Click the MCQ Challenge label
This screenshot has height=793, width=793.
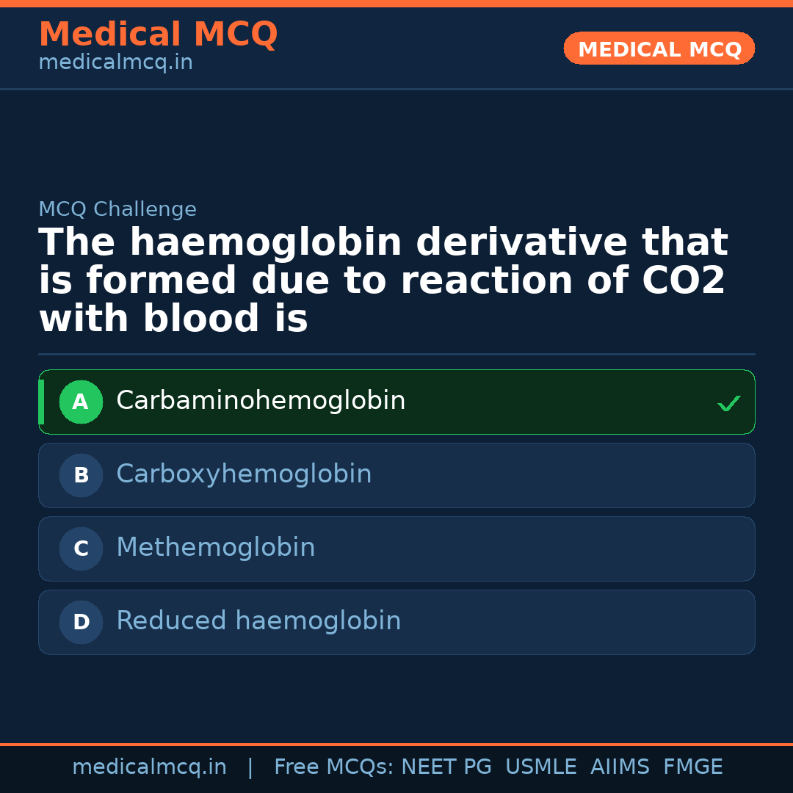(x=117, y=209)
